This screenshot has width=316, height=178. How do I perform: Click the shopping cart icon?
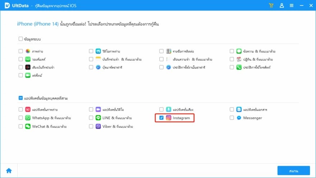(271, 5)
